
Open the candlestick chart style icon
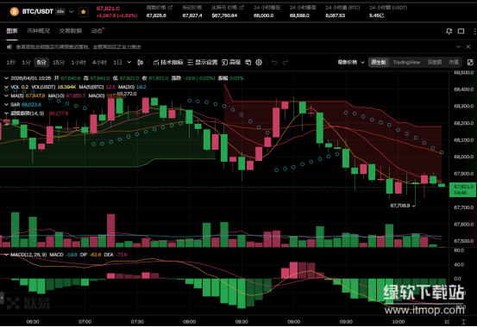click(141, 62)
